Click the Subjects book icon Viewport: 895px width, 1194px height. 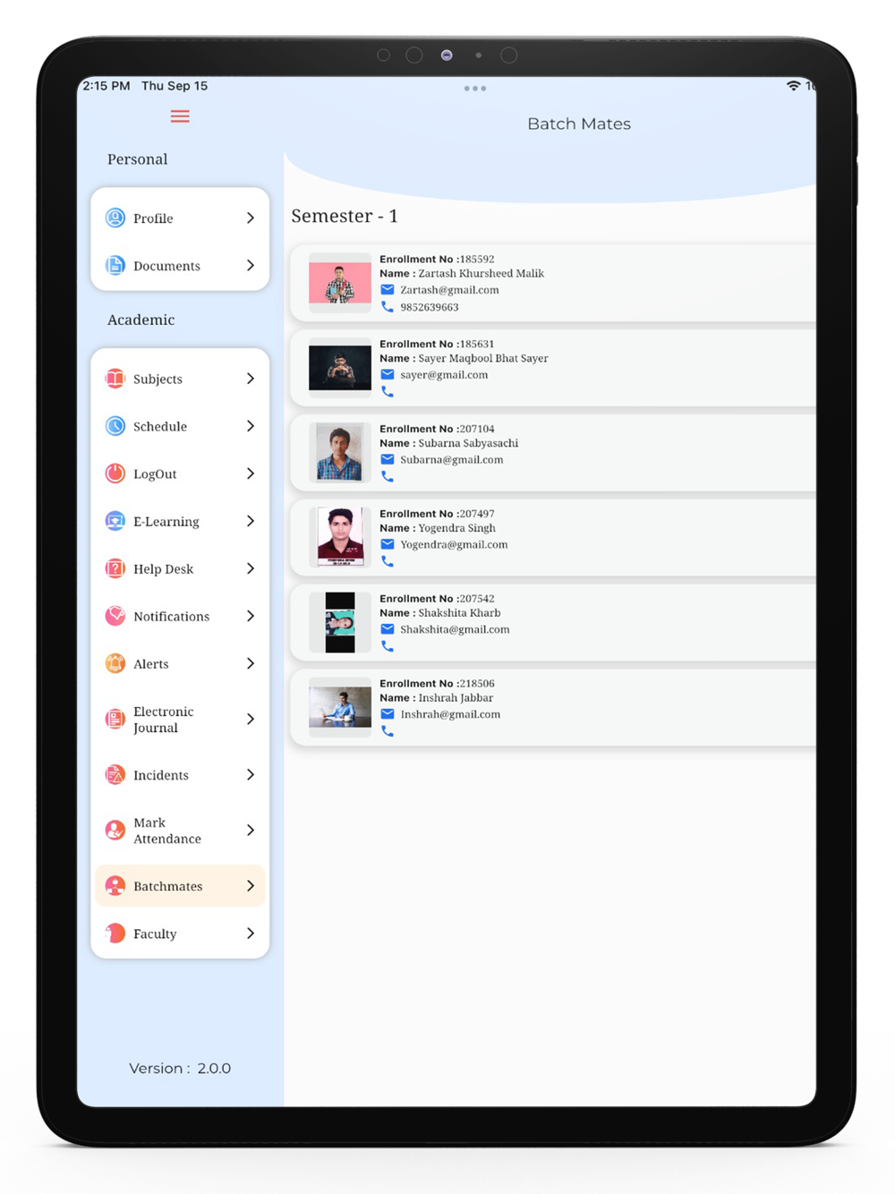pyautogui.click(x=115, y=379)
